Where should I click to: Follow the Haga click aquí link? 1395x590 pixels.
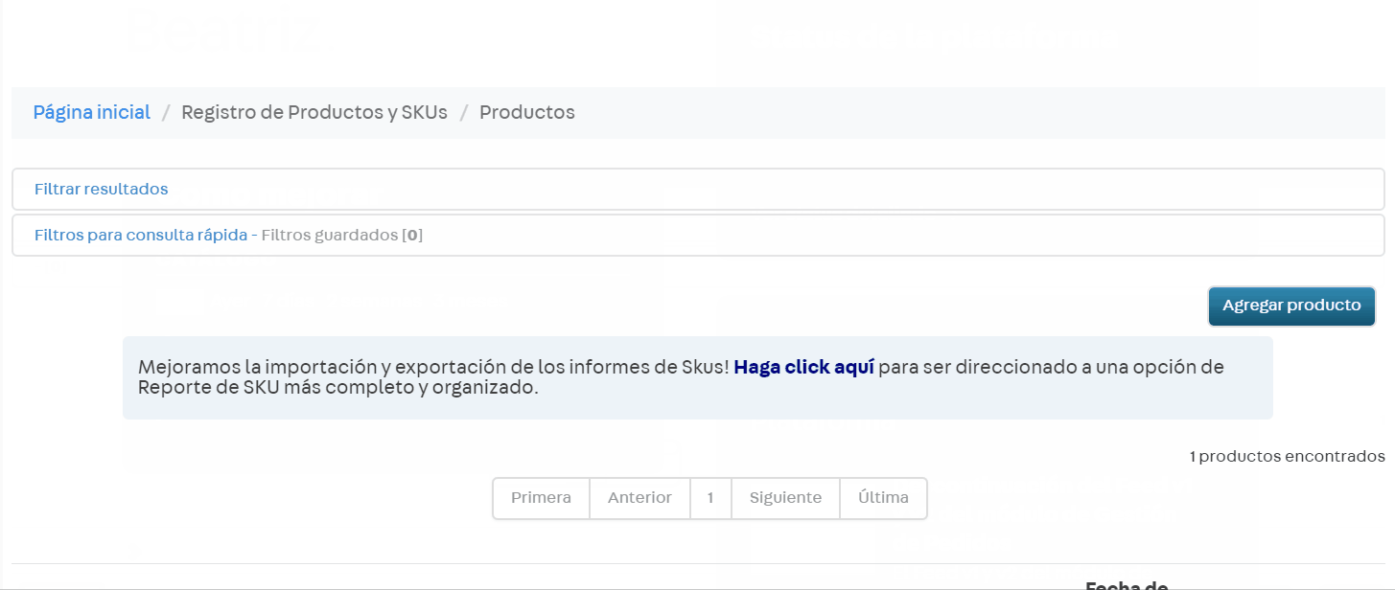pos(803,367)
